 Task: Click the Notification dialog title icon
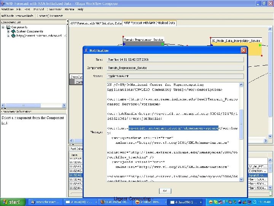click(86, 50)
